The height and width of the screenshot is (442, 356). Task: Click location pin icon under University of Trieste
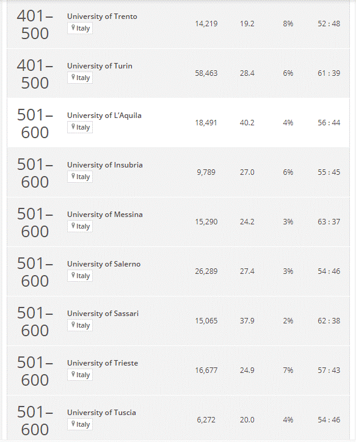[x=73, y=374]
